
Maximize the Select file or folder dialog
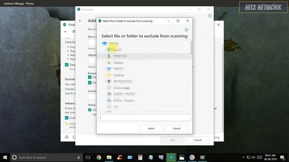pos(178,21)
